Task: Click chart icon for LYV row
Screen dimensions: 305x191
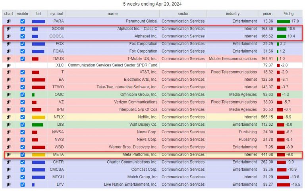Action: [x=9, y=185]
